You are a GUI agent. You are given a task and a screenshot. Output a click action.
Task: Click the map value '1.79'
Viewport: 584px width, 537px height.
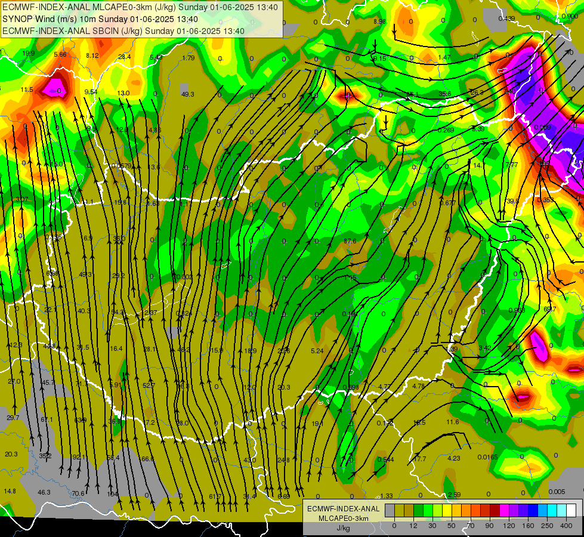click(189, 58)
